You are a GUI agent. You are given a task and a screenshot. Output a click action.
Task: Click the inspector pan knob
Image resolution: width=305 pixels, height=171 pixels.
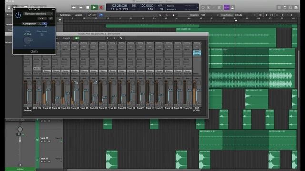20,129
